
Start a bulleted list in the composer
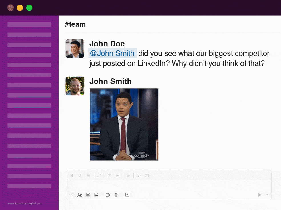pos(118,176)
